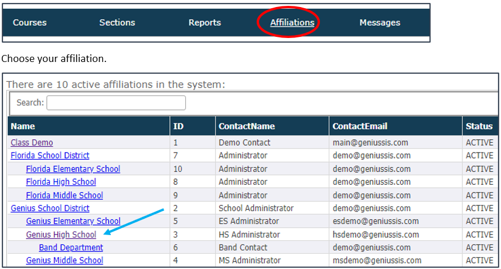Select Genius Middle School link

(64, 260)
